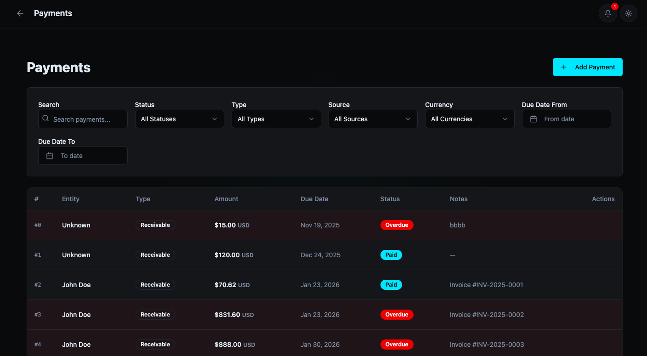The image size is (647, 356).
Task: Click the Add Payment button
Action: (x=587, y=67)
